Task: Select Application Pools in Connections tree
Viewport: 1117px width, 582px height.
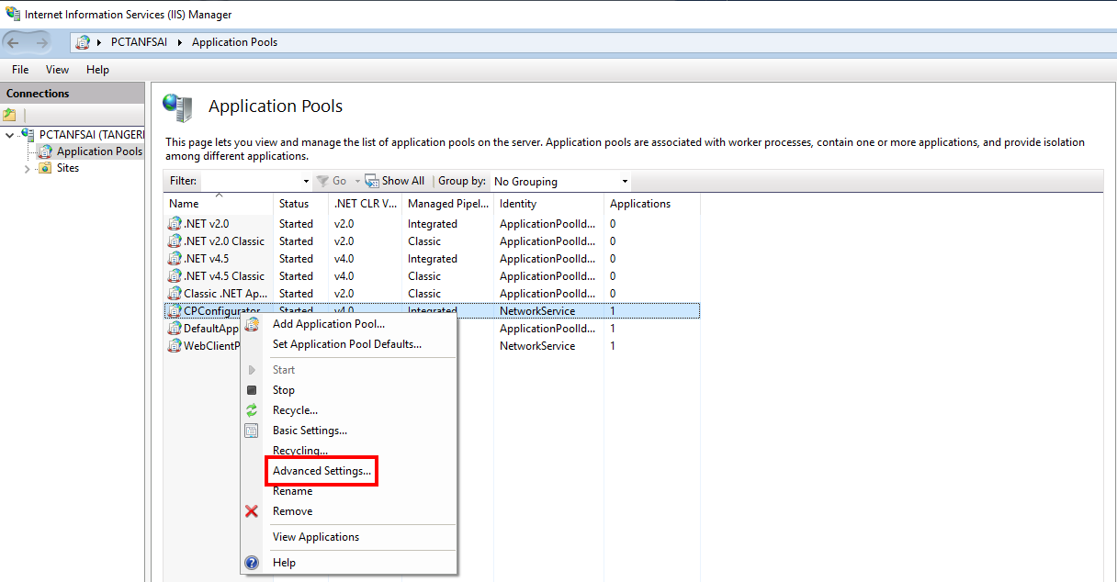Action: (x=98, y=151)
